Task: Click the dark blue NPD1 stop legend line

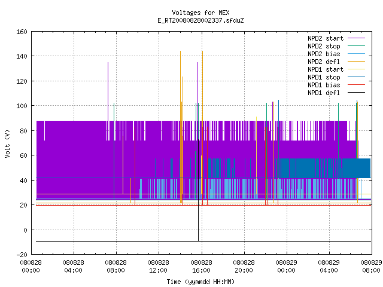Action: (x=356, y=77)
